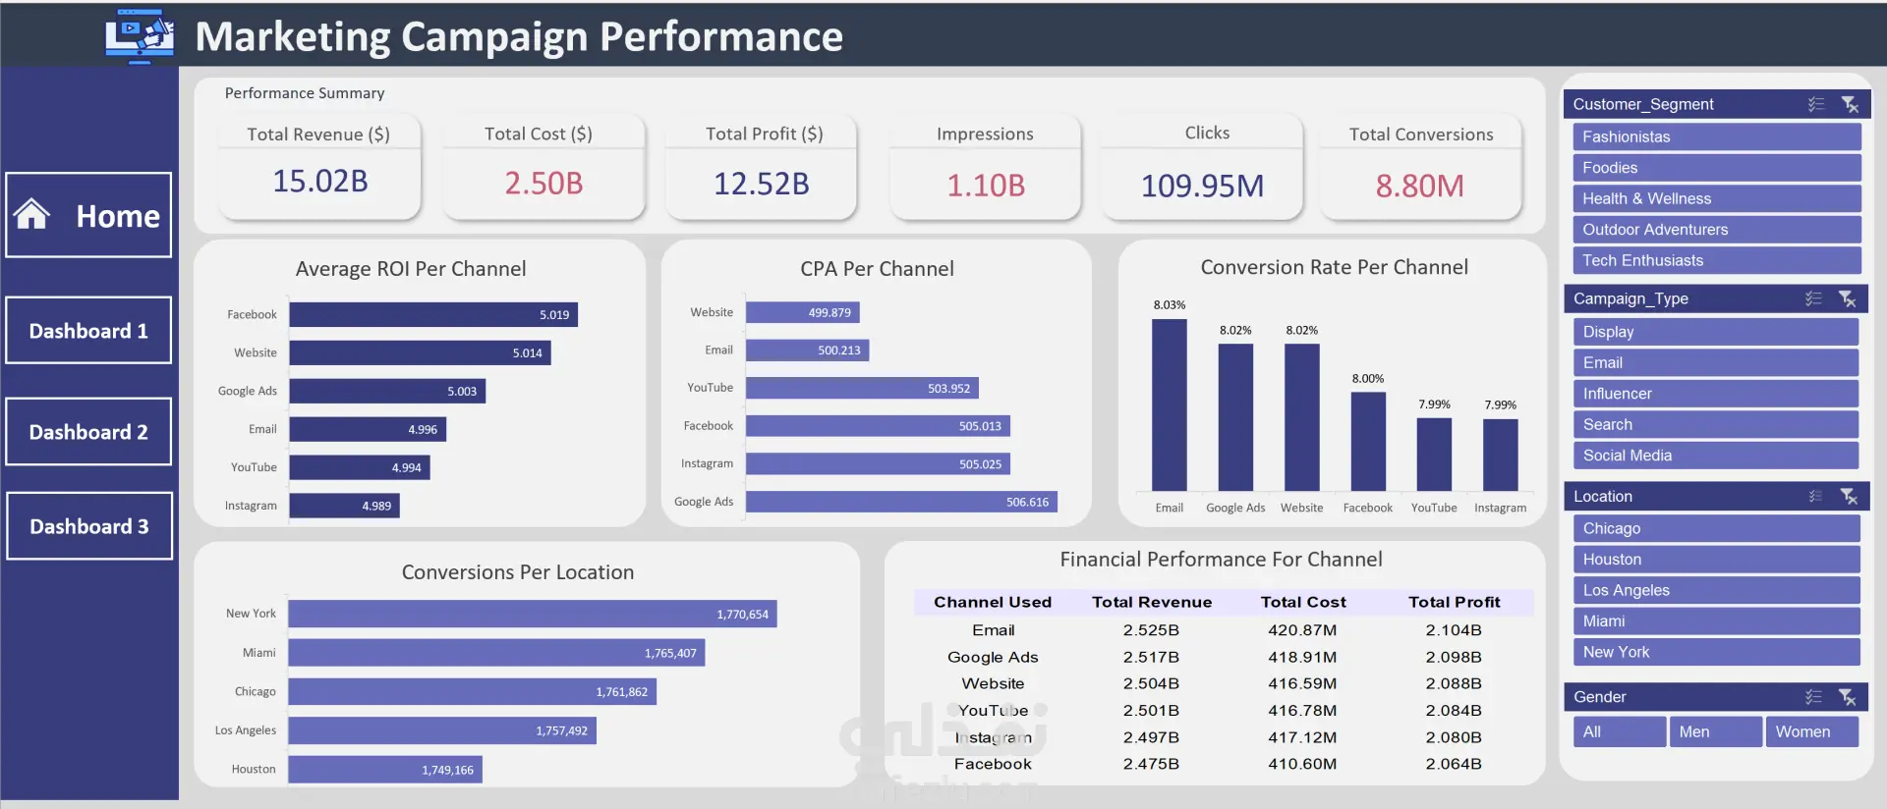Toggle multi-select on Location slicer
This screenshot has width=1887, height=809.
(1815, 497)
